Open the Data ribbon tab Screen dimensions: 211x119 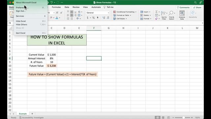click(x=67, y=7)
